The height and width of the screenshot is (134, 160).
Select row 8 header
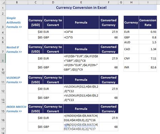tap(3, 58)
